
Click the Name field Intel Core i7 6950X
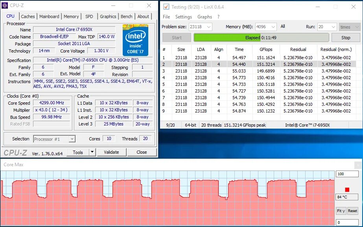(x=74, y=29)
